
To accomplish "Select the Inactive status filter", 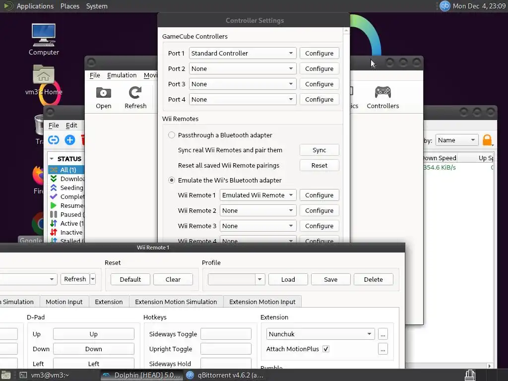I will click(67, 232).
